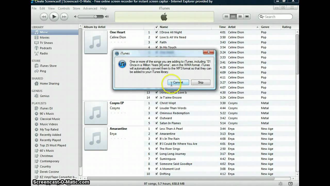Sort by the Name column header

(x=185, y=27)
